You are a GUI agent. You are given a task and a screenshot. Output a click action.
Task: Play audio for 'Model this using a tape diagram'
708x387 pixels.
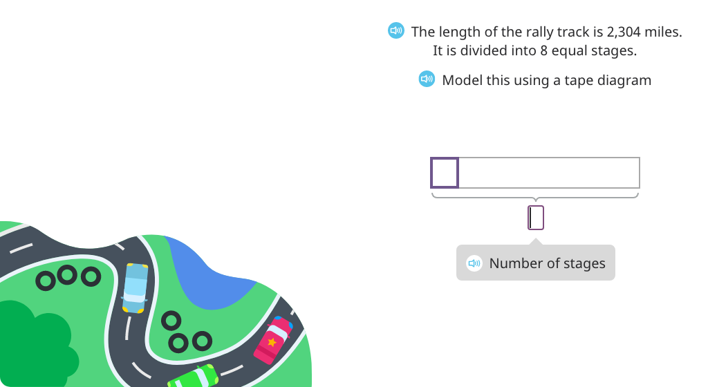(x=427, y=79)
